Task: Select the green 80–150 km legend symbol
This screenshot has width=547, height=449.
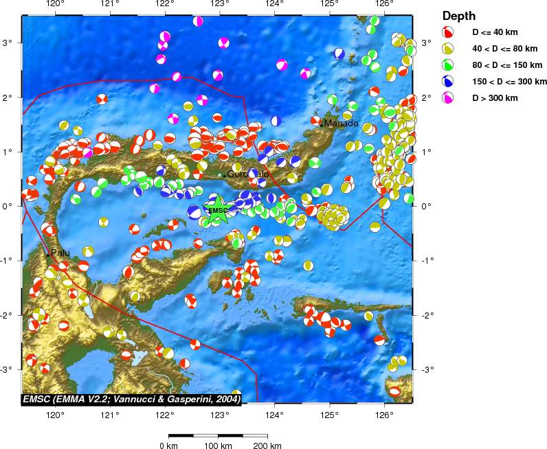Action: click(x=447, y=65)
